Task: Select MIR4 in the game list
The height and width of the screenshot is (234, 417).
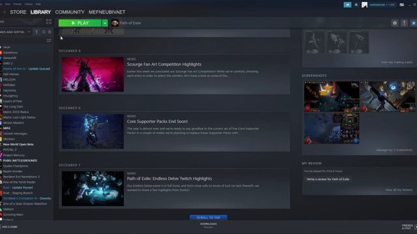Action: tap(7, 128)
